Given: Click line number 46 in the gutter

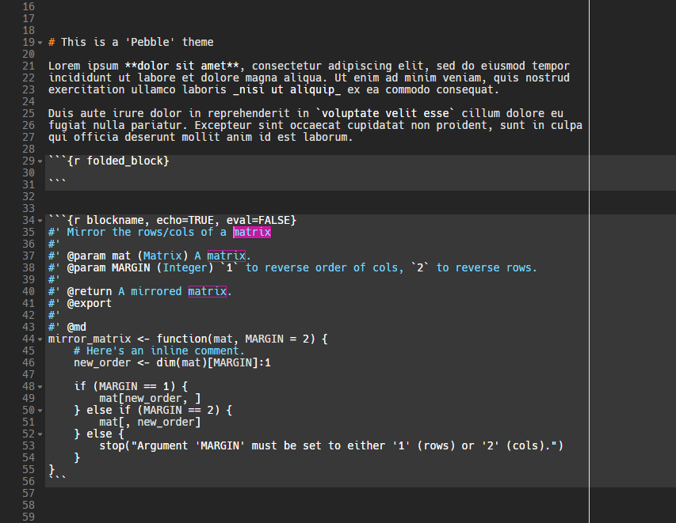Looking at the screenshot, I should (29, 362).
